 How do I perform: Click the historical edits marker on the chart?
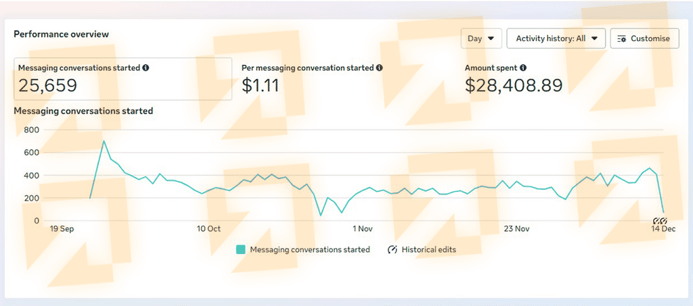tap(660, 221)
